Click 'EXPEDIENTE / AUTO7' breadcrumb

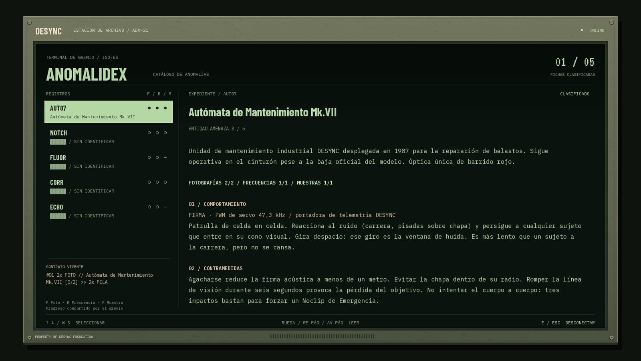point(212,94)
